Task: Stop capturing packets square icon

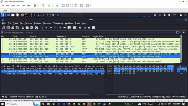Action: point(8,28)
